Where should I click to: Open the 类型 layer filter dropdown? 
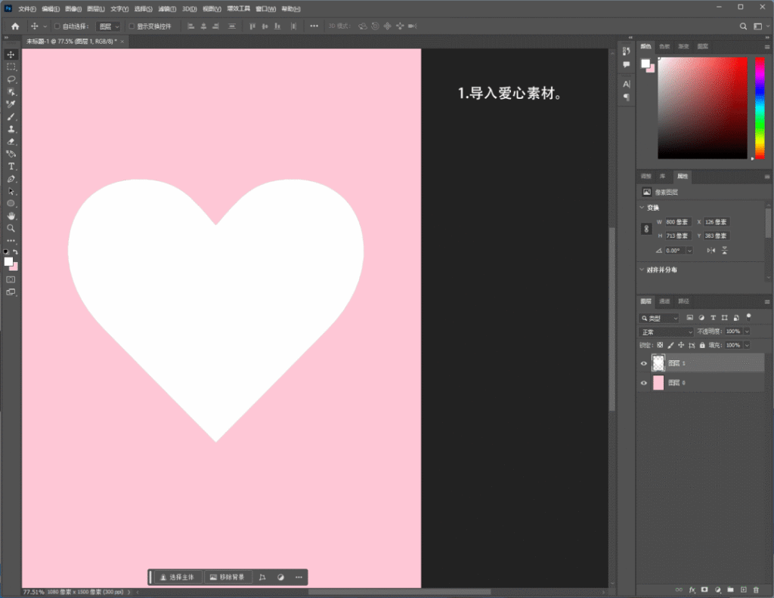point(659,318)
